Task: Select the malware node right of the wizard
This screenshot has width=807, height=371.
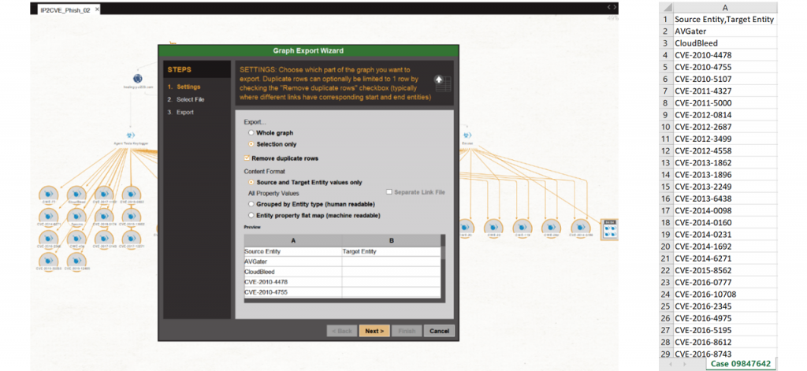Action: pyautogui.click(x=467, y=135)
